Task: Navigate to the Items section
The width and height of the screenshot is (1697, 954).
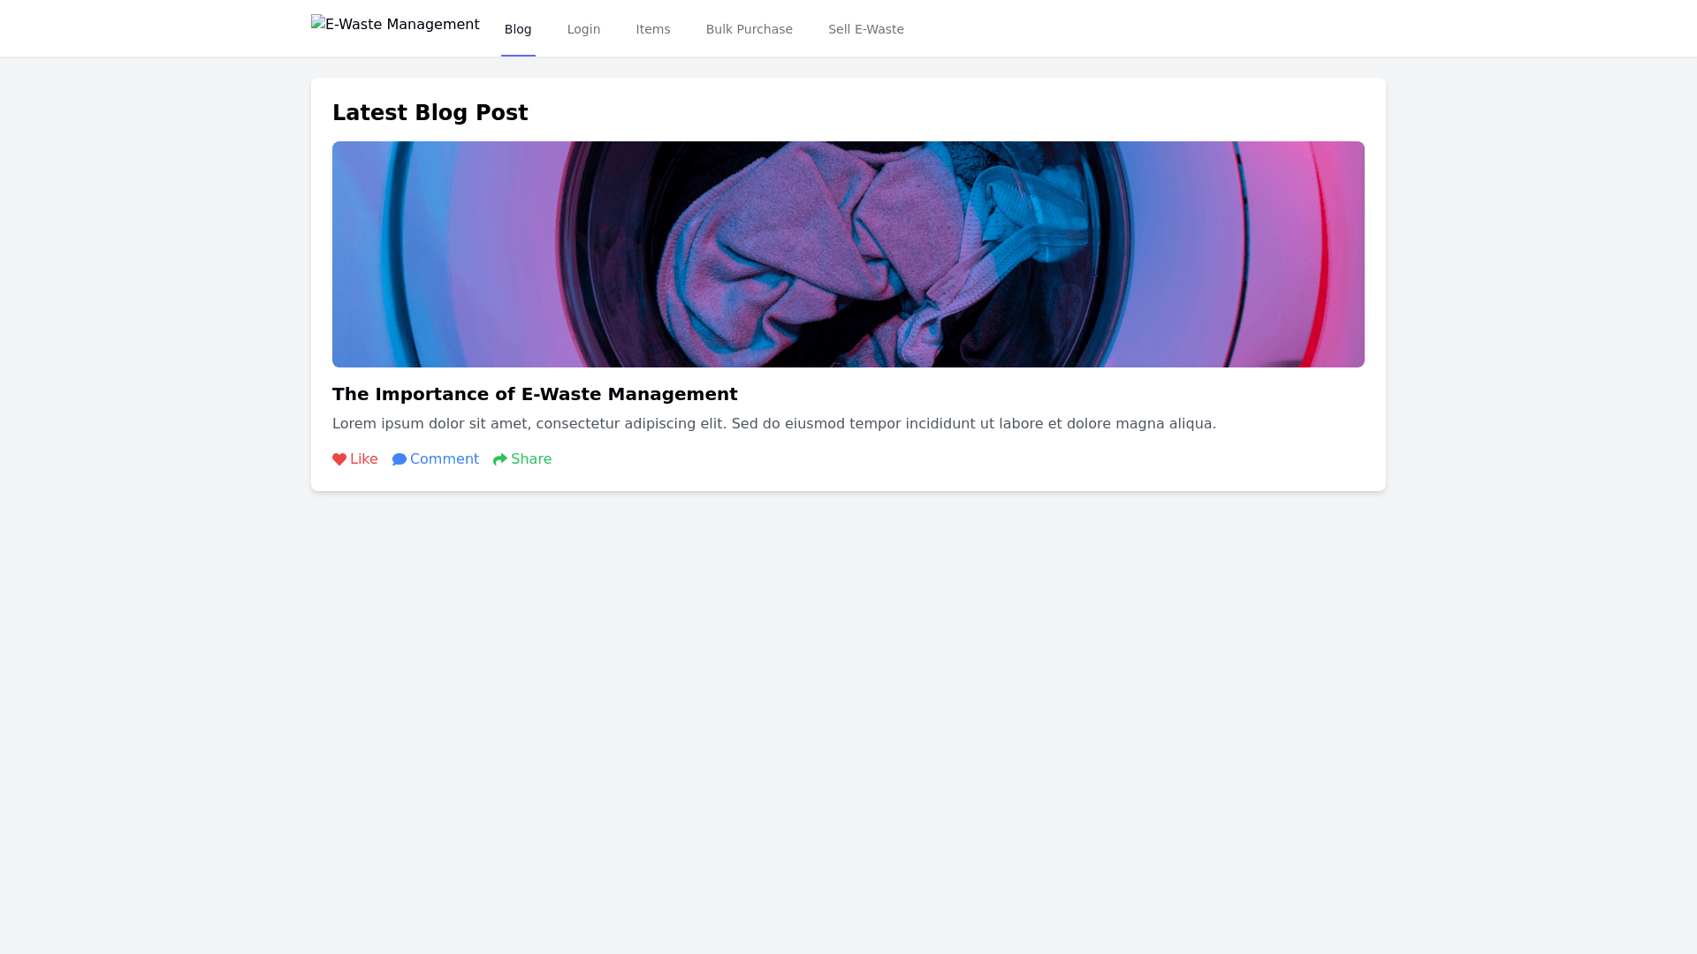Action: click(x=653, y=29)
